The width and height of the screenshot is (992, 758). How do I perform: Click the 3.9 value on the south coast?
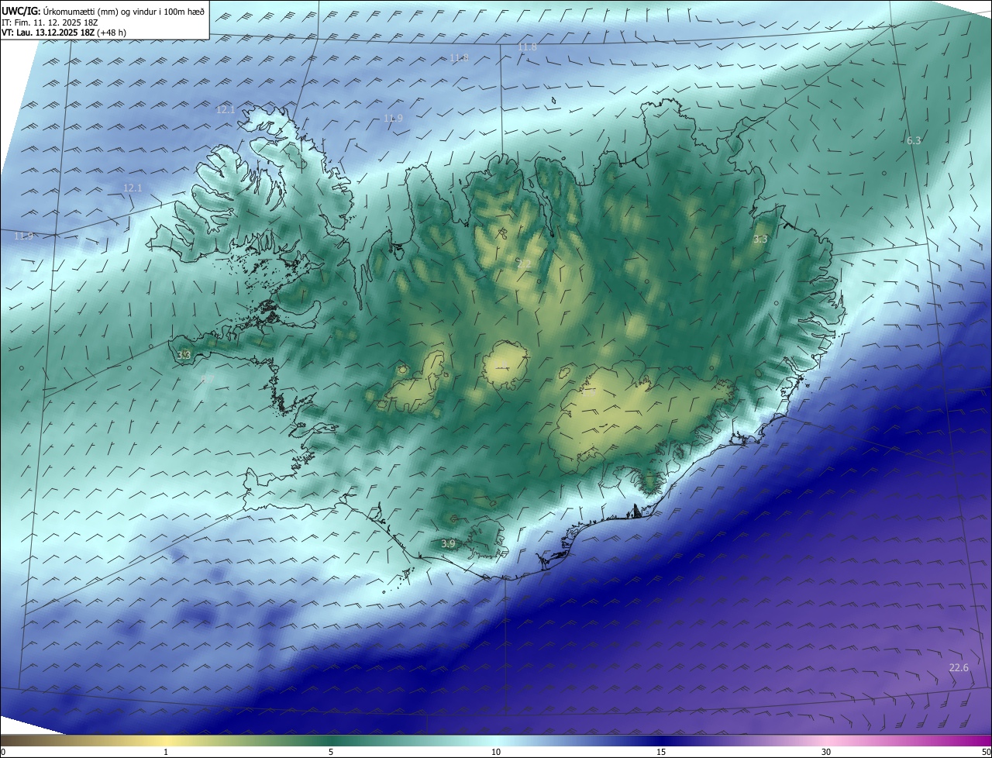coord(448,544)
